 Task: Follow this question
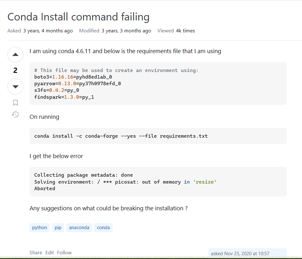64,252
